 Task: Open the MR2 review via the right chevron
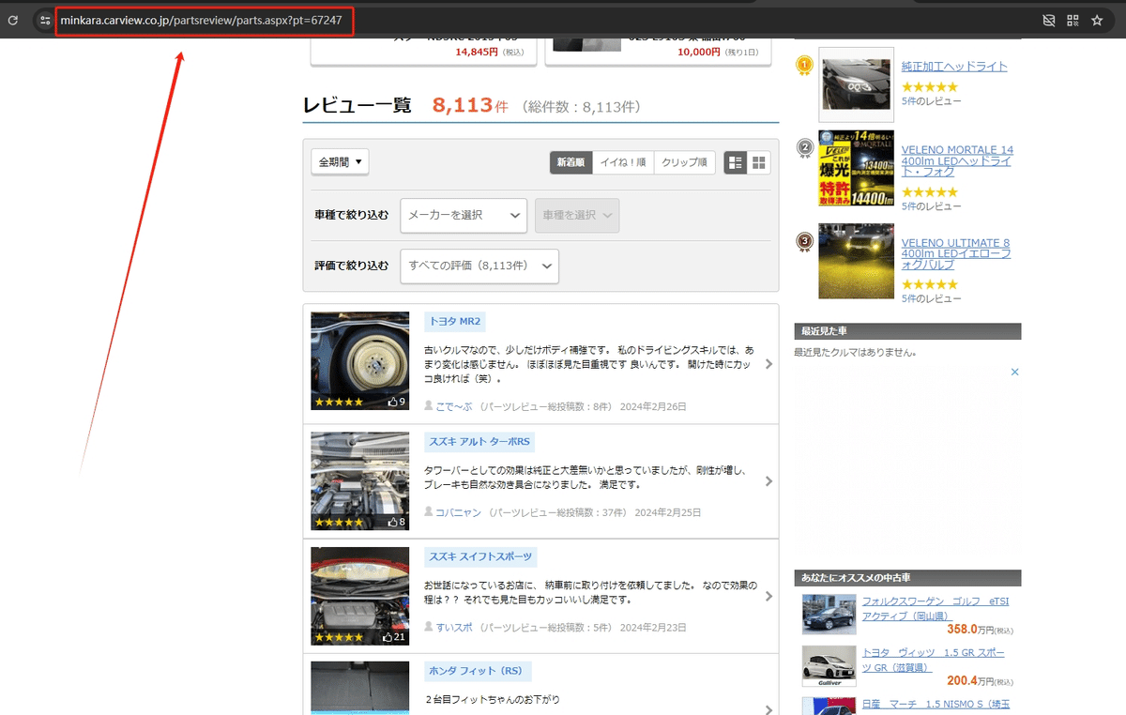(769, 364)
